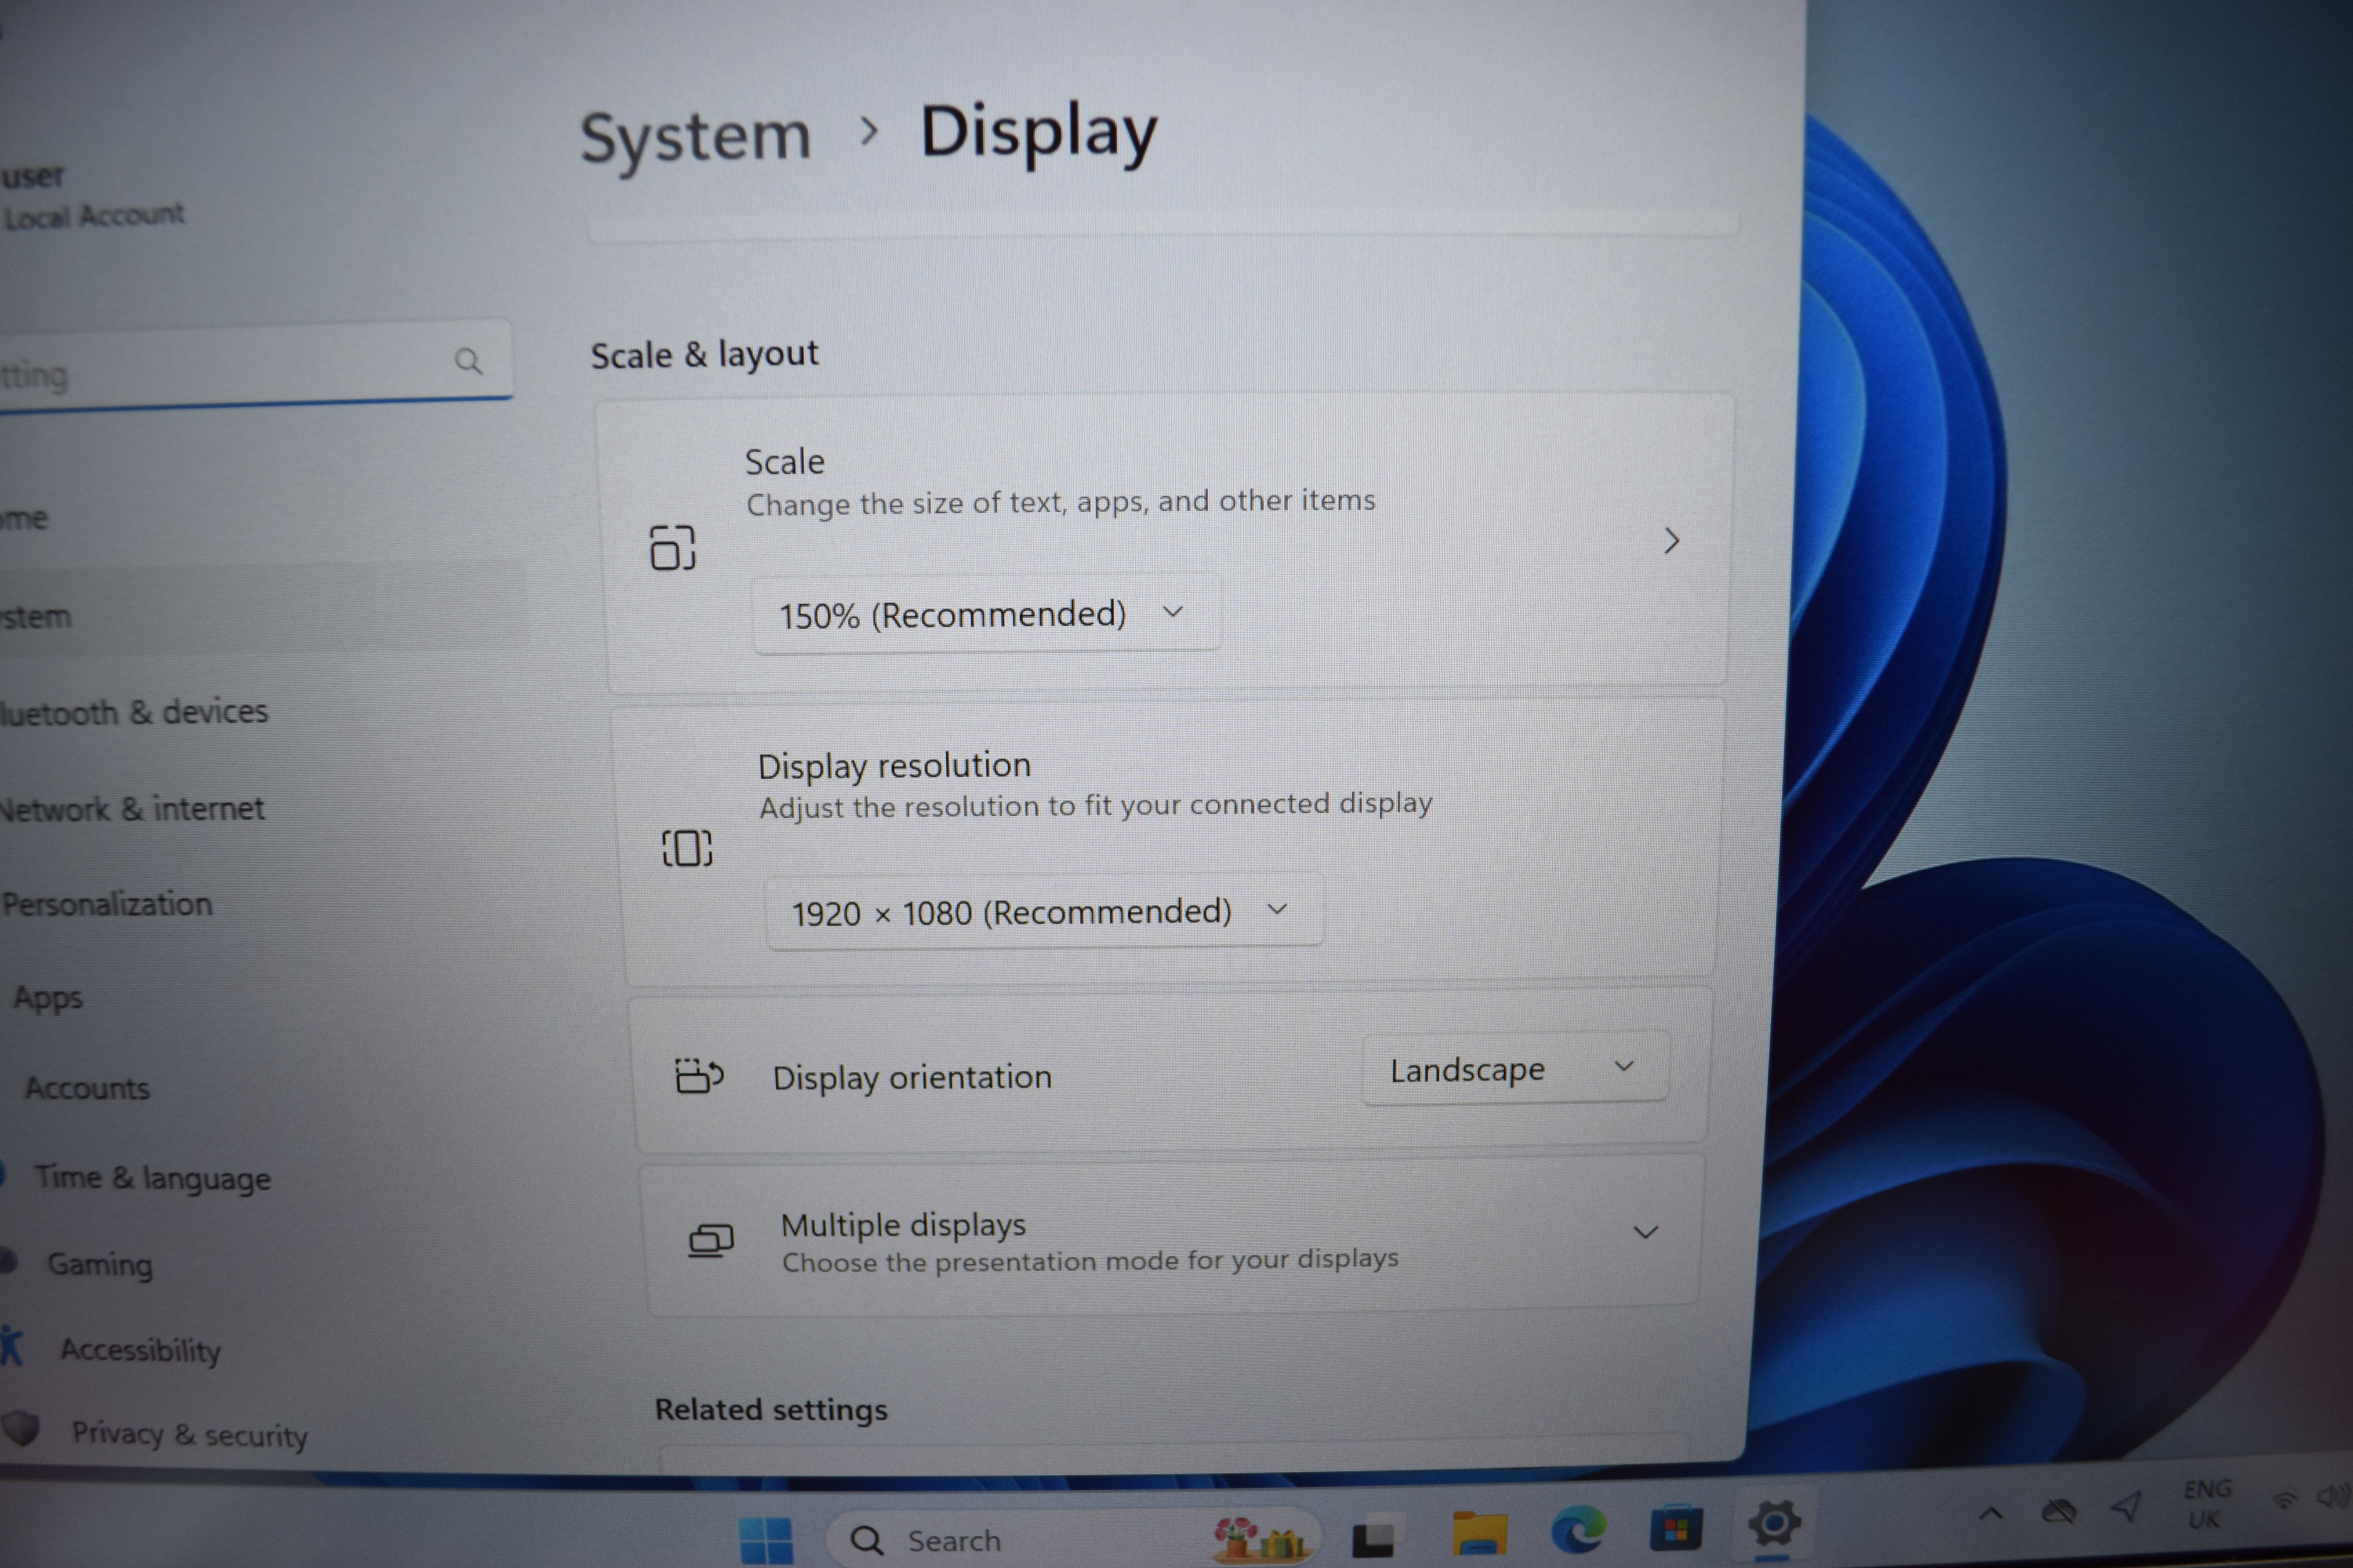Screen dimensions: 2353x1568
Task: Click the Display resolution icon
Action: (x=687, y=848)
